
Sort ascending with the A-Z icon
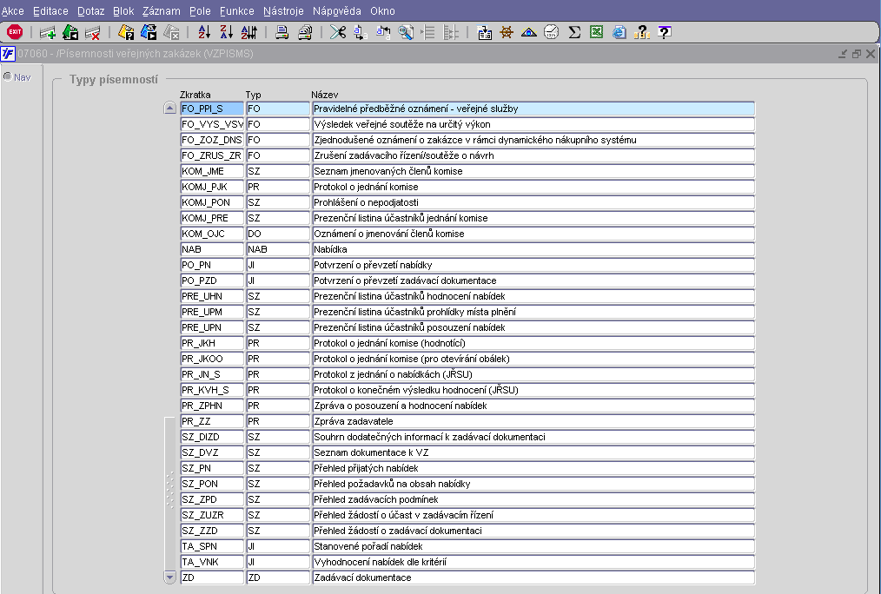coord(204,32)
